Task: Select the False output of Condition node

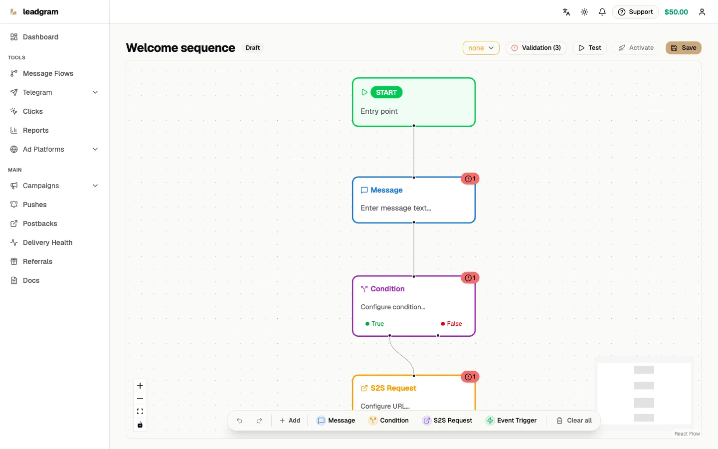Action: [451, 324]
